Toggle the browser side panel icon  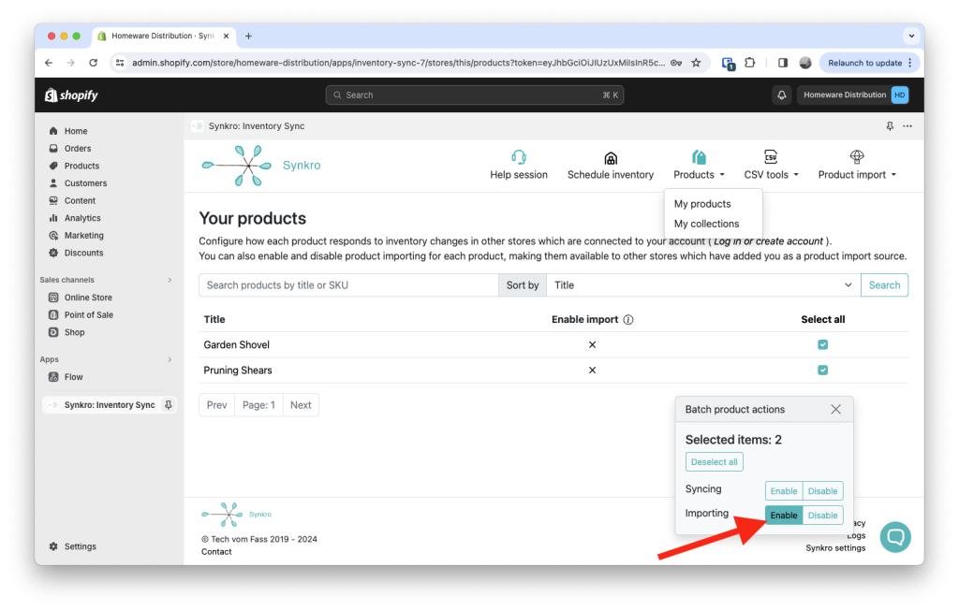click(x=782, y=63)
